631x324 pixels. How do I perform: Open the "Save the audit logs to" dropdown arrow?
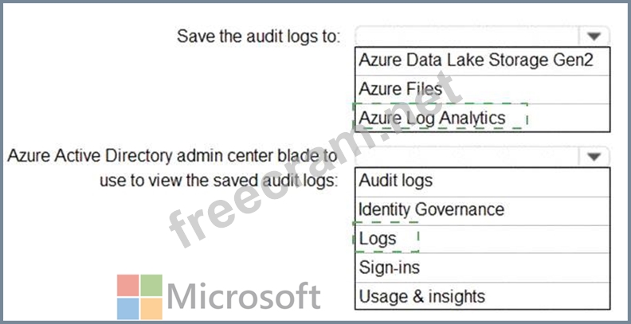(x=594, y=36)
